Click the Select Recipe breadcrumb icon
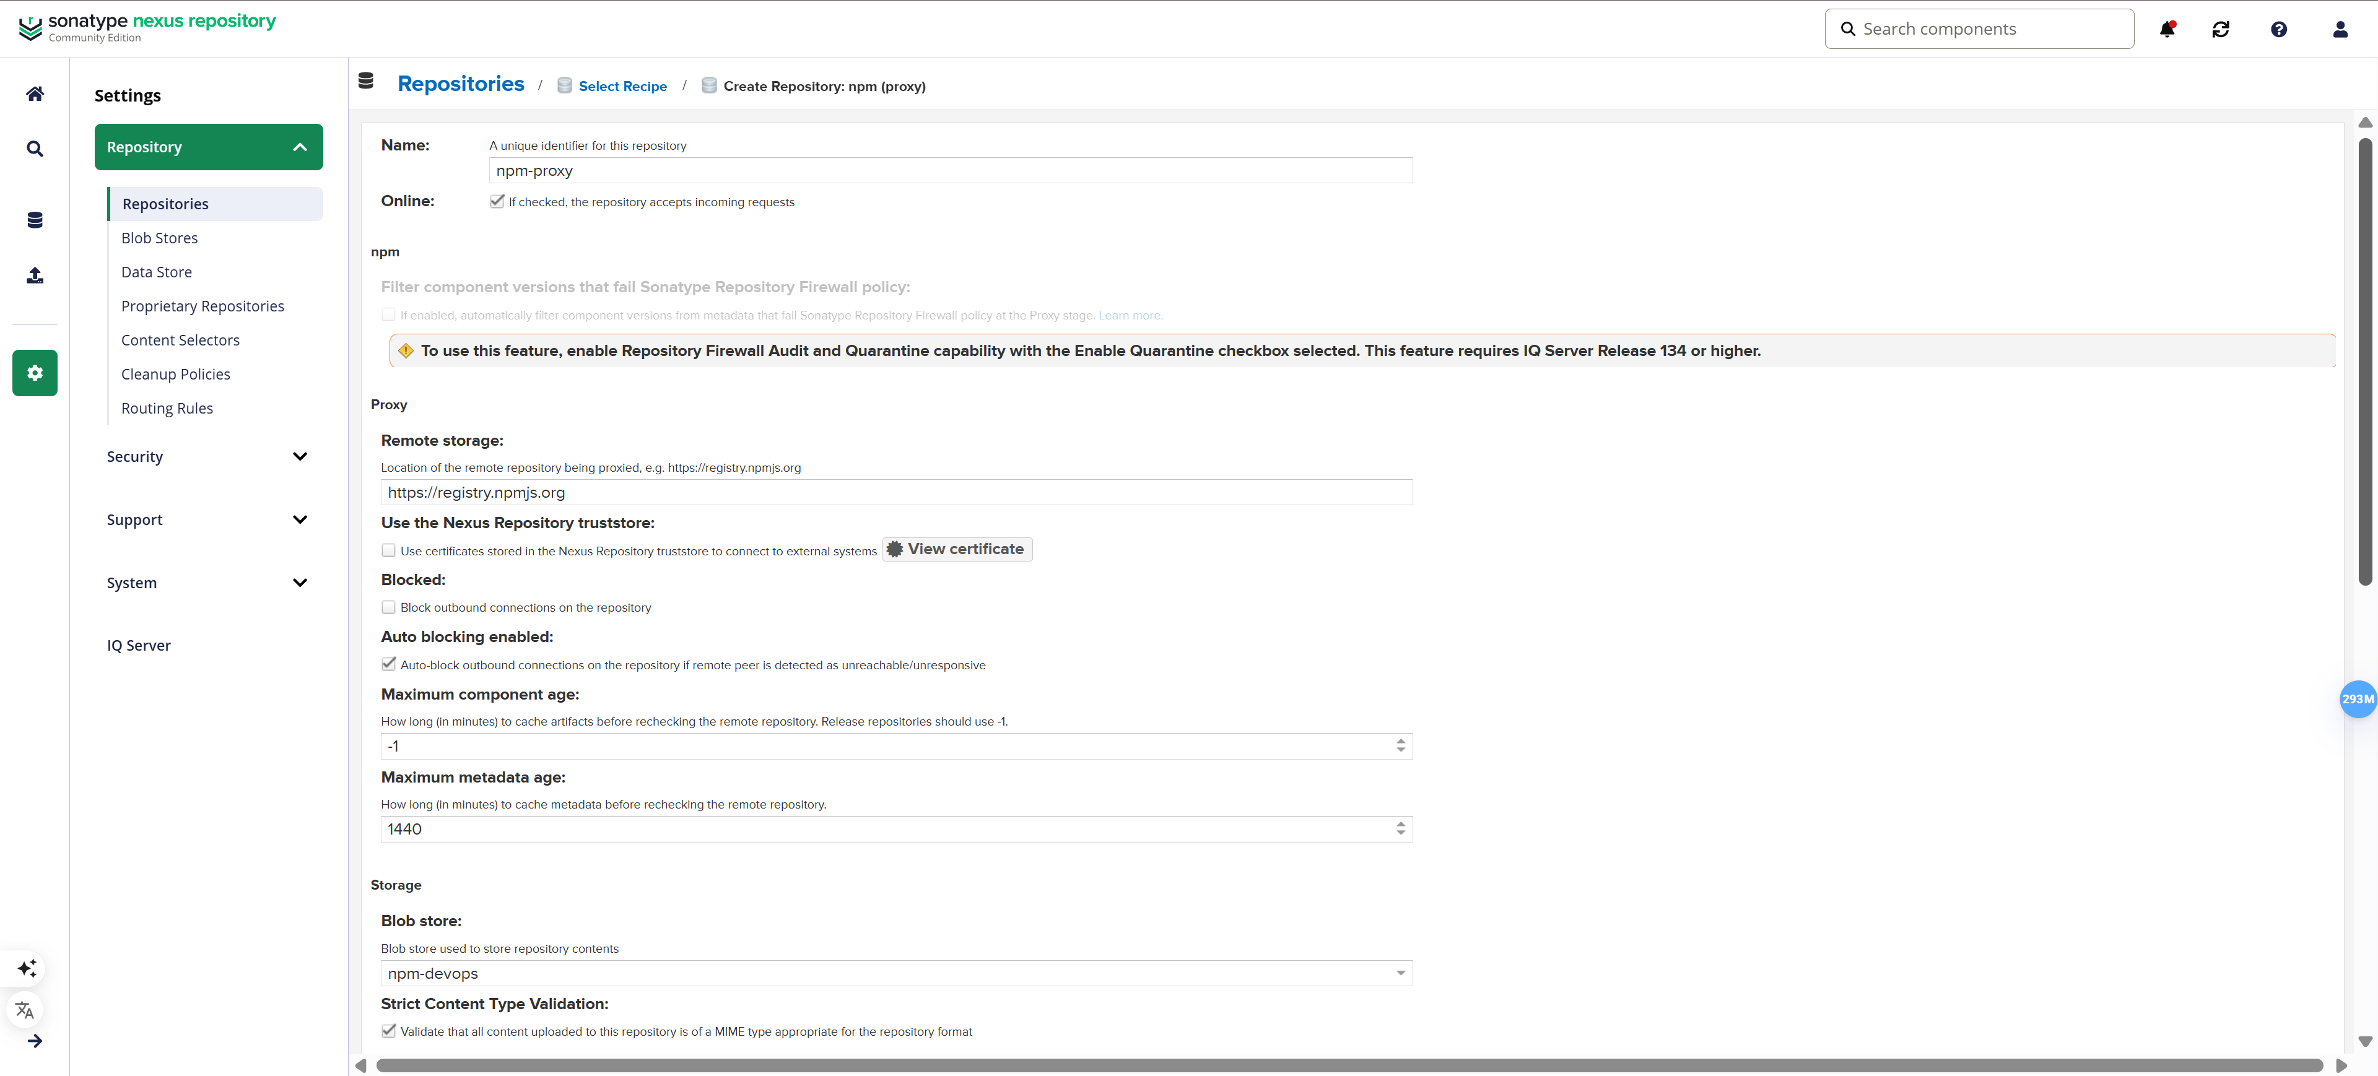The image size is (2378, 1076). (565, 86)
